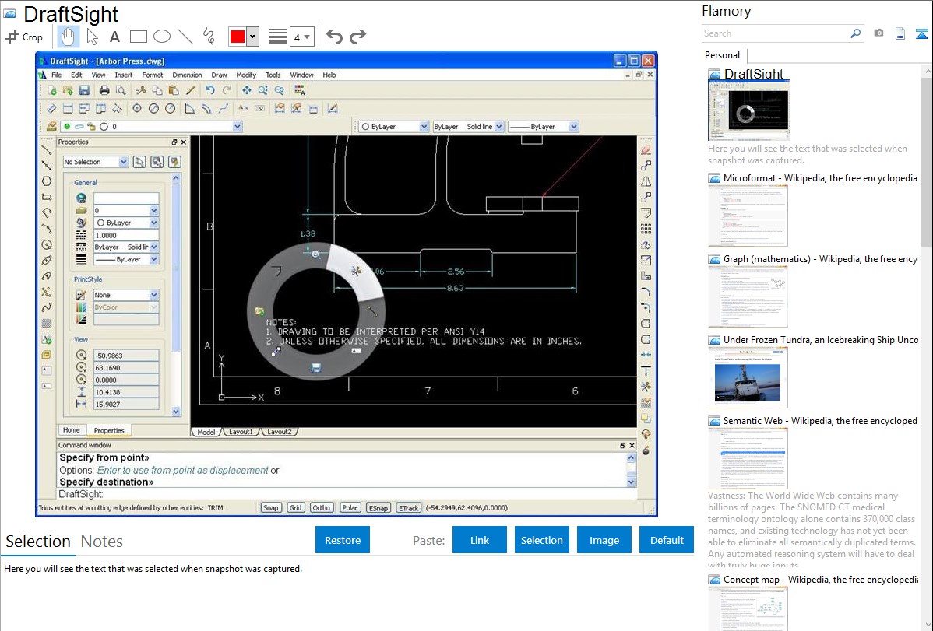Open the Dimension menu
Image resolution: width=933 pixels, height=631 pixels.
point(188,75)
